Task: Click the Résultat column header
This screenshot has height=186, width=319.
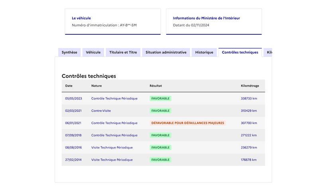Action: [156, 86]
